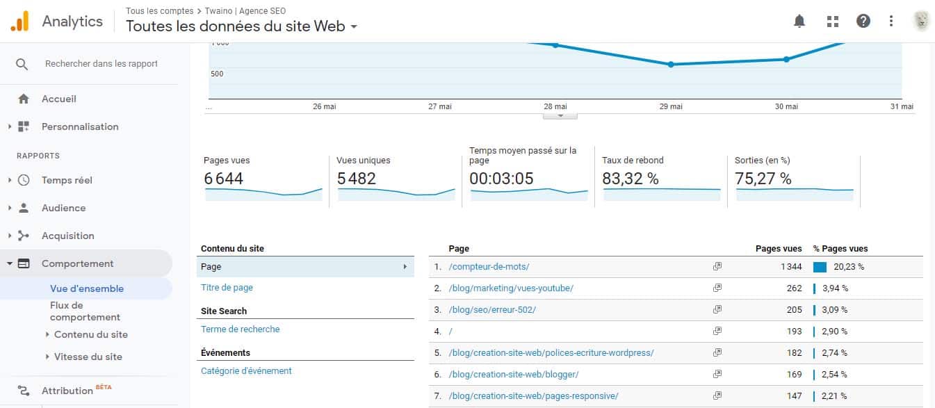Image resolution: width=935 pixels, height=408 pixels.
Task: Click the collapse handle below the chart
Action: tap(560, 115)
